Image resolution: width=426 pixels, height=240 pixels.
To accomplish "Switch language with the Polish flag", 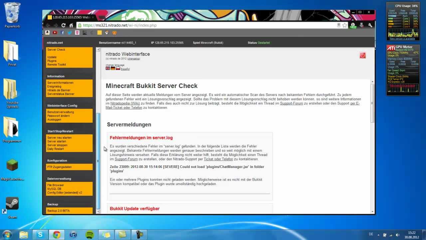I will [118, 68].
